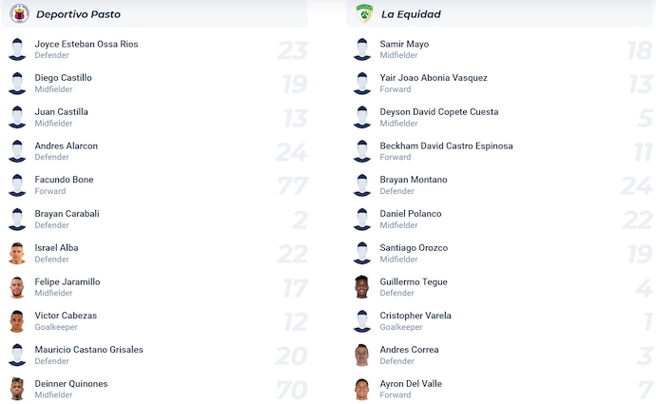The image size is (656, 404).
Task: Open Beckham David Castro Espinosa's profile
Action: coord(446,145)
